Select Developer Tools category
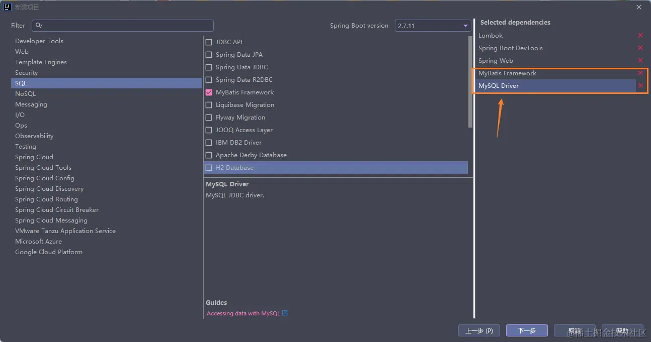The width and height of the screenshot is (651, 342). click(39, 41)
